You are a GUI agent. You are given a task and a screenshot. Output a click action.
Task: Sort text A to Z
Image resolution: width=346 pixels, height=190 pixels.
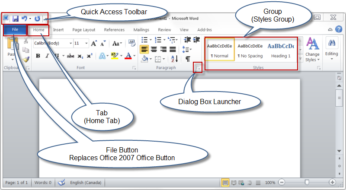pyautogui.click(x=175, y=59)
